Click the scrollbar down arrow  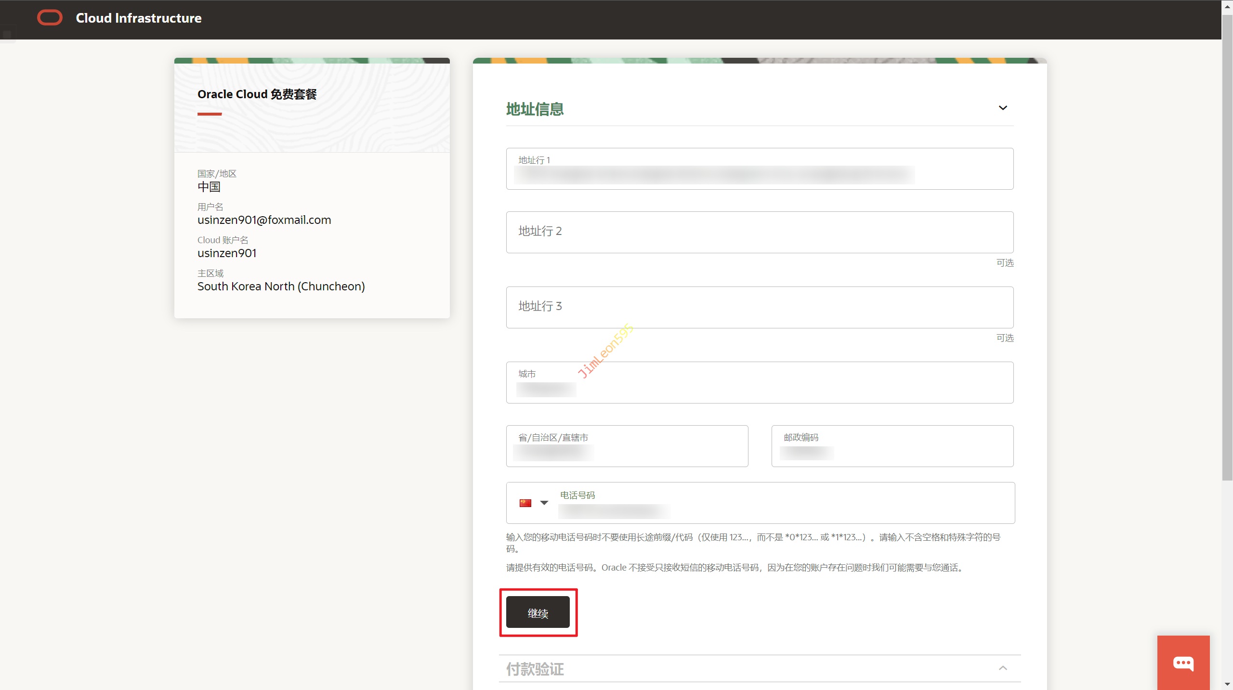(x=1227, y=684)
